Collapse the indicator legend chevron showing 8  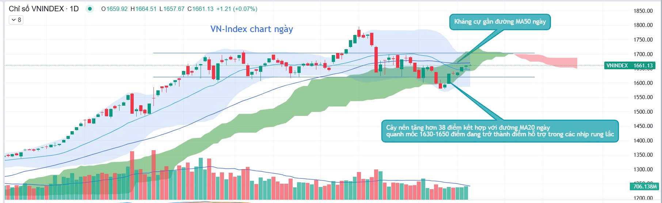(x=16, y=20)
